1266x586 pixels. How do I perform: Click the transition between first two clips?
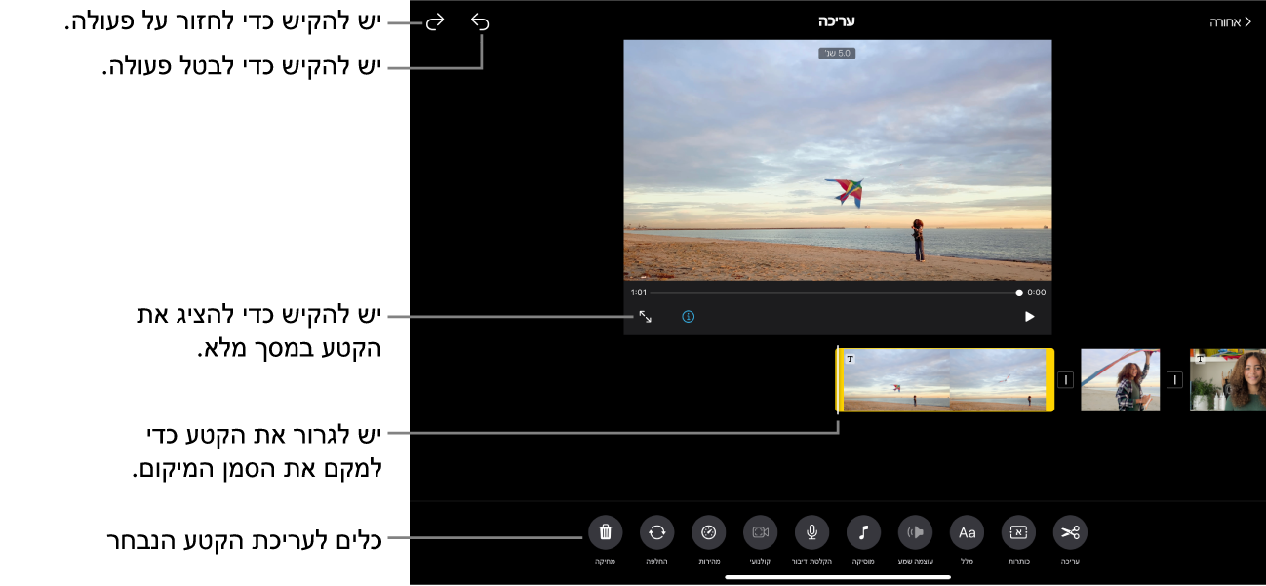click(1066, 380)
